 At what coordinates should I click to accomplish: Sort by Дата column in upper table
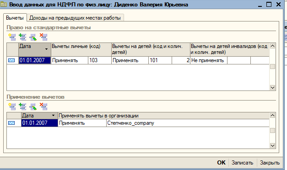[35, 49]
